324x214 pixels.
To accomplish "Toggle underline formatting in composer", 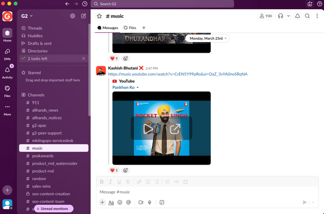I will [x=119, y=182].
